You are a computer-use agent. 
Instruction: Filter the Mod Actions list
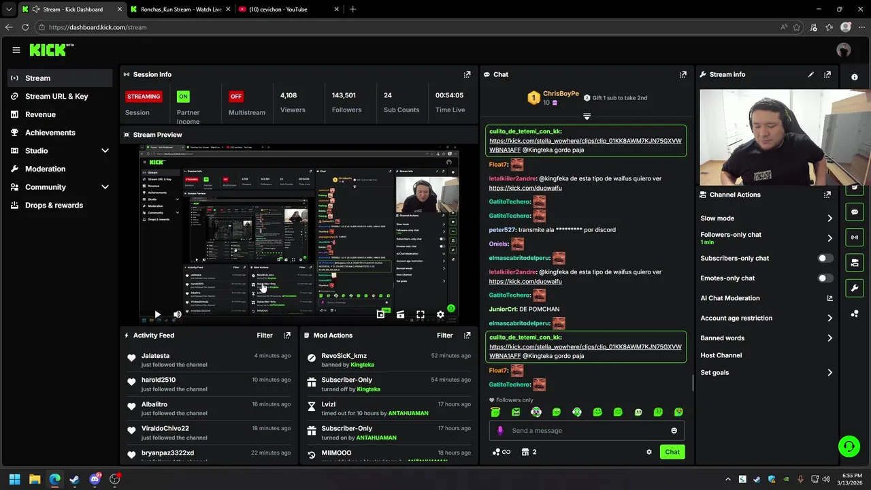click(x=444, y=336)
